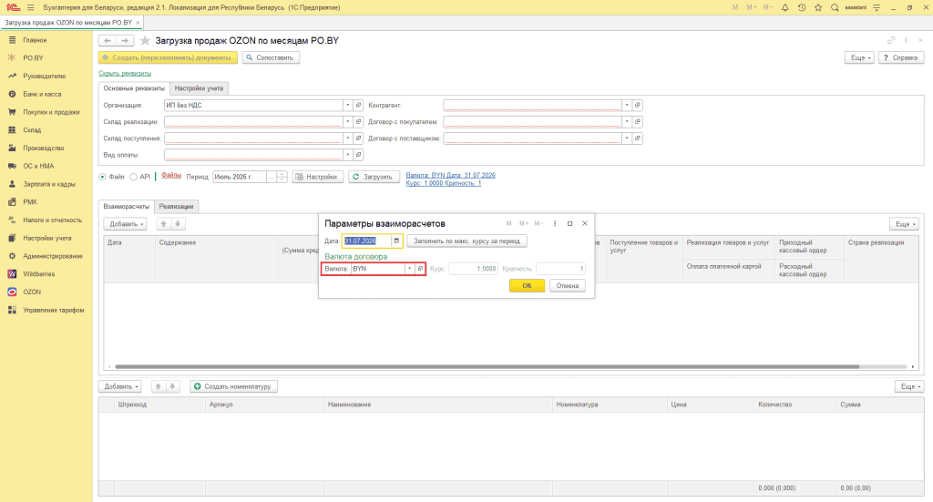
Task: Switch to Настройки учета tab
Action: 199,88
